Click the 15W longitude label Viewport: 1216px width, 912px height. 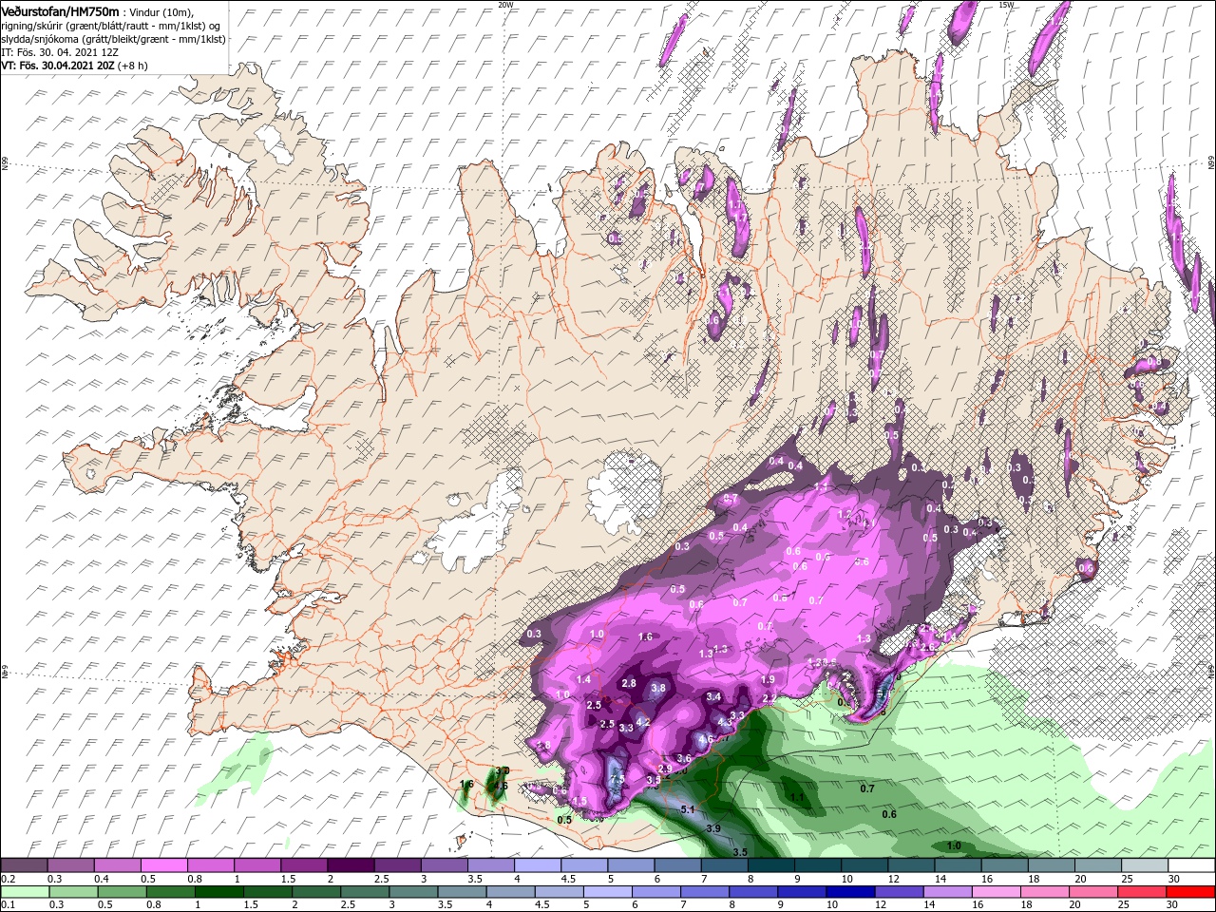pos(1005,5)
